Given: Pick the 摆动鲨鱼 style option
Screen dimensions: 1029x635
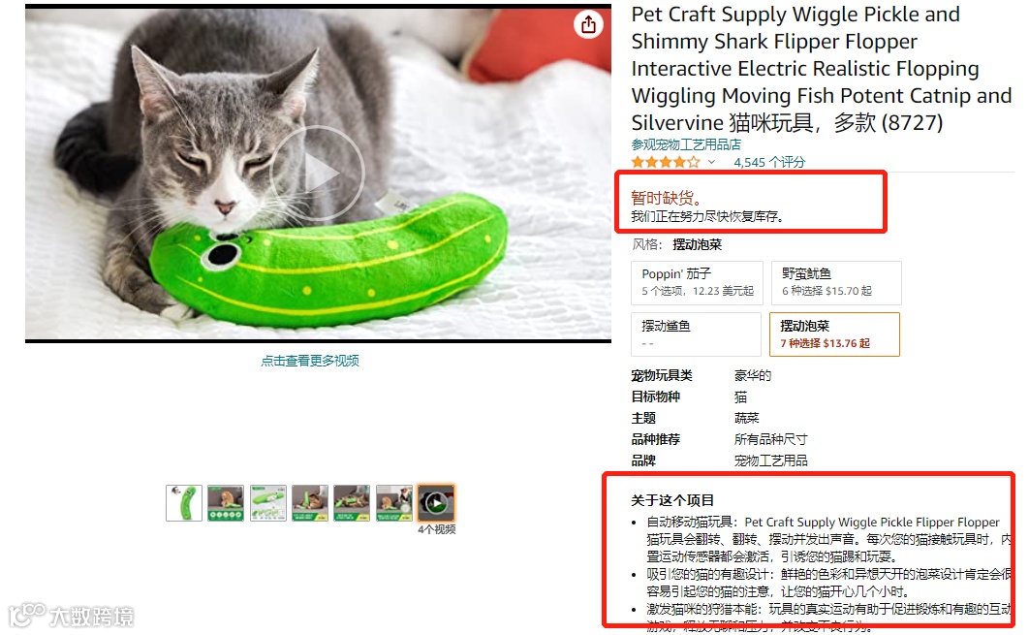Looking at the screenshot, I should 697,334.
